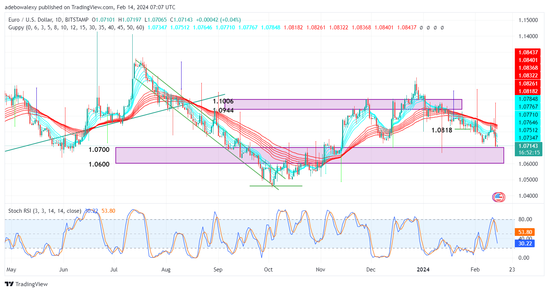Select the cyan 1.07646 price axis label

tap(528, 122)
